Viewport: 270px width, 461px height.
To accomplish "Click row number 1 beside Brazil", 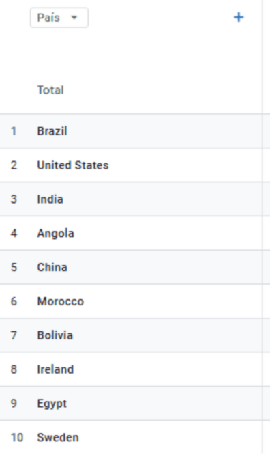I will tap(14, 131).
